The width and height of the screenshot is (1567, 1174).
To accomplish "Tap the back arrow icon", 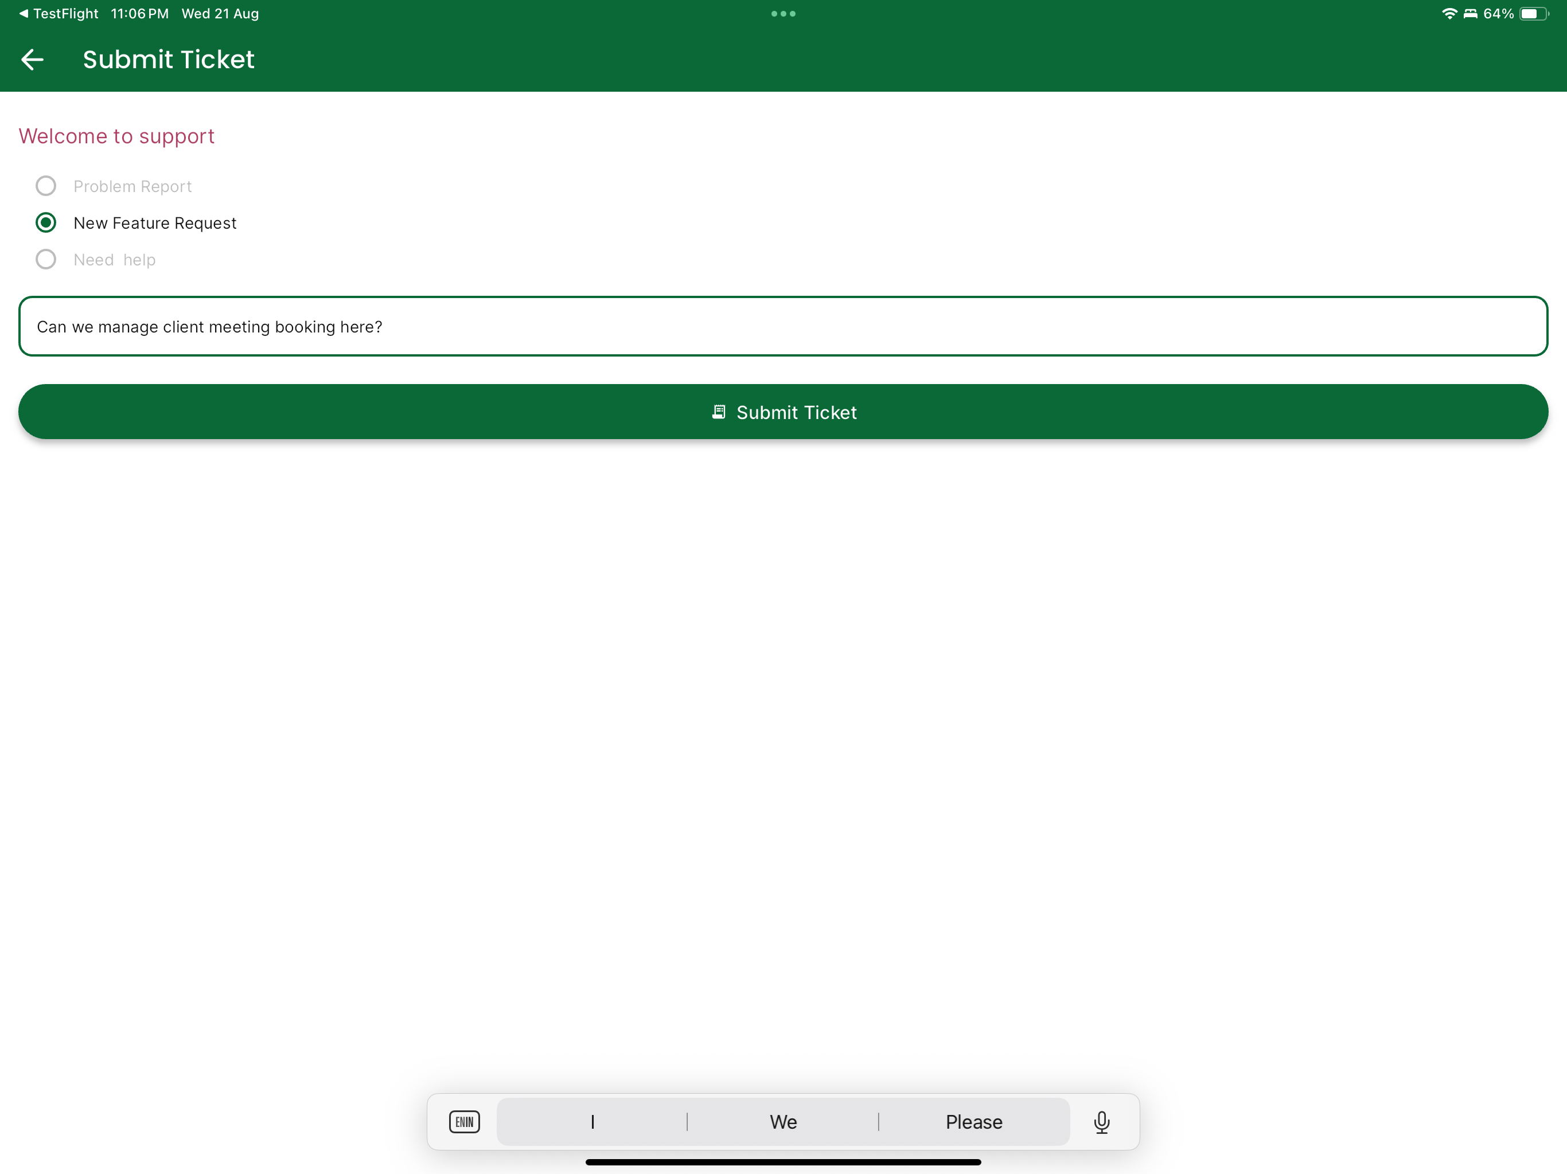I will pyautogui.click(x=33, y=60).
